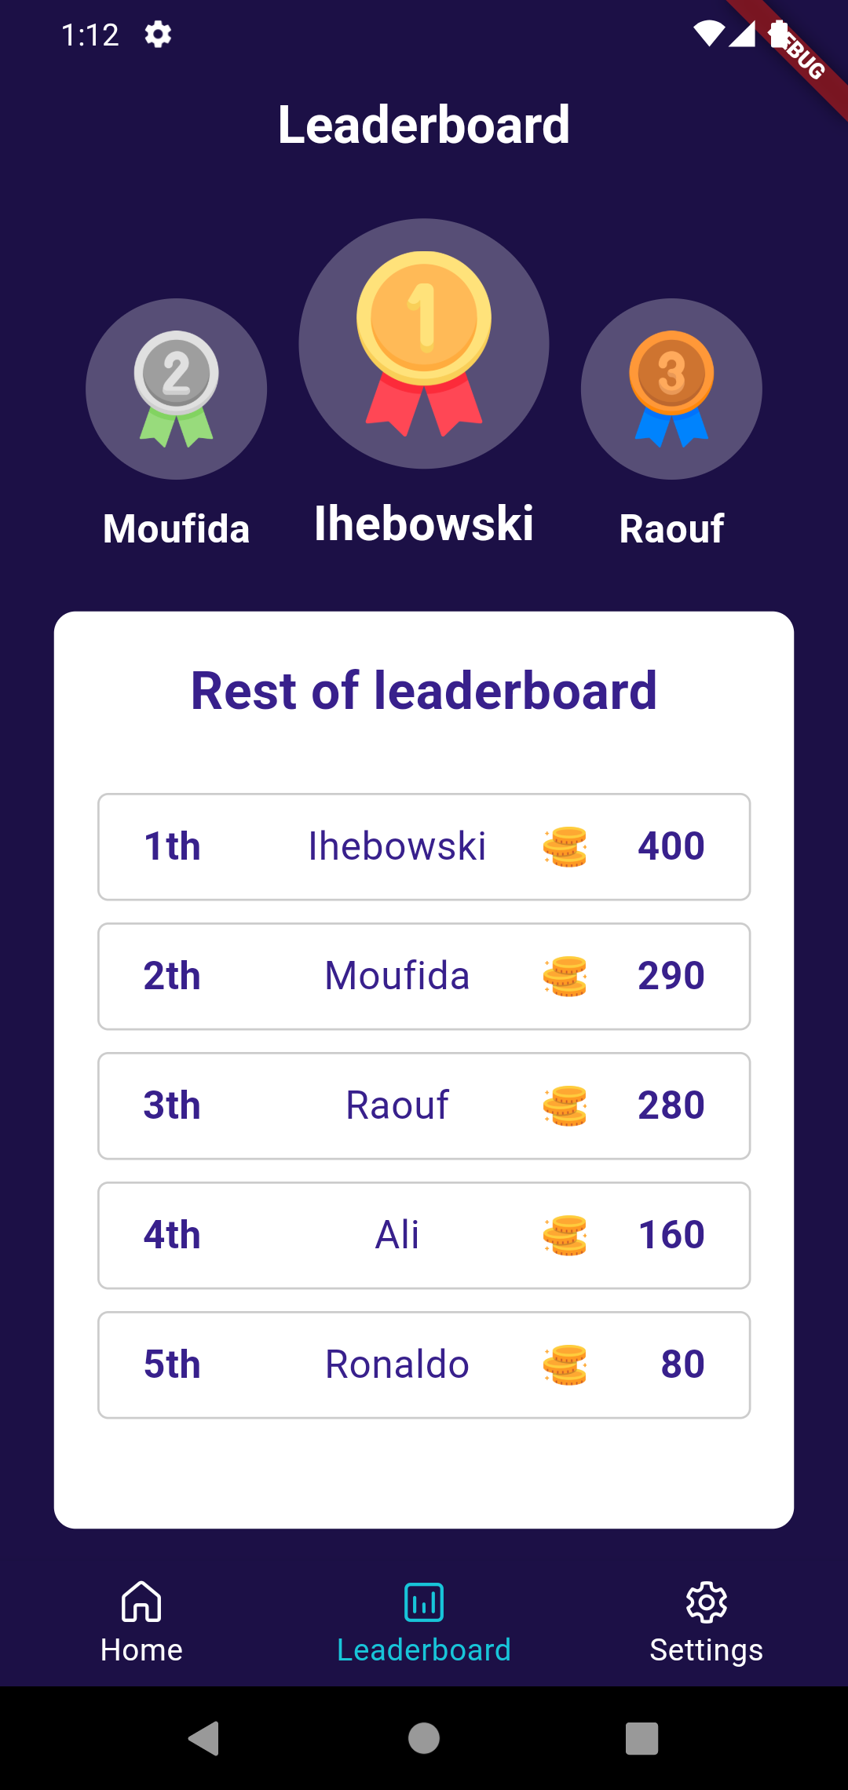Switch to the Settings tab
Image resolution: width=848 pixels, height=1790 pixels.
click(x=706, y=1625)
